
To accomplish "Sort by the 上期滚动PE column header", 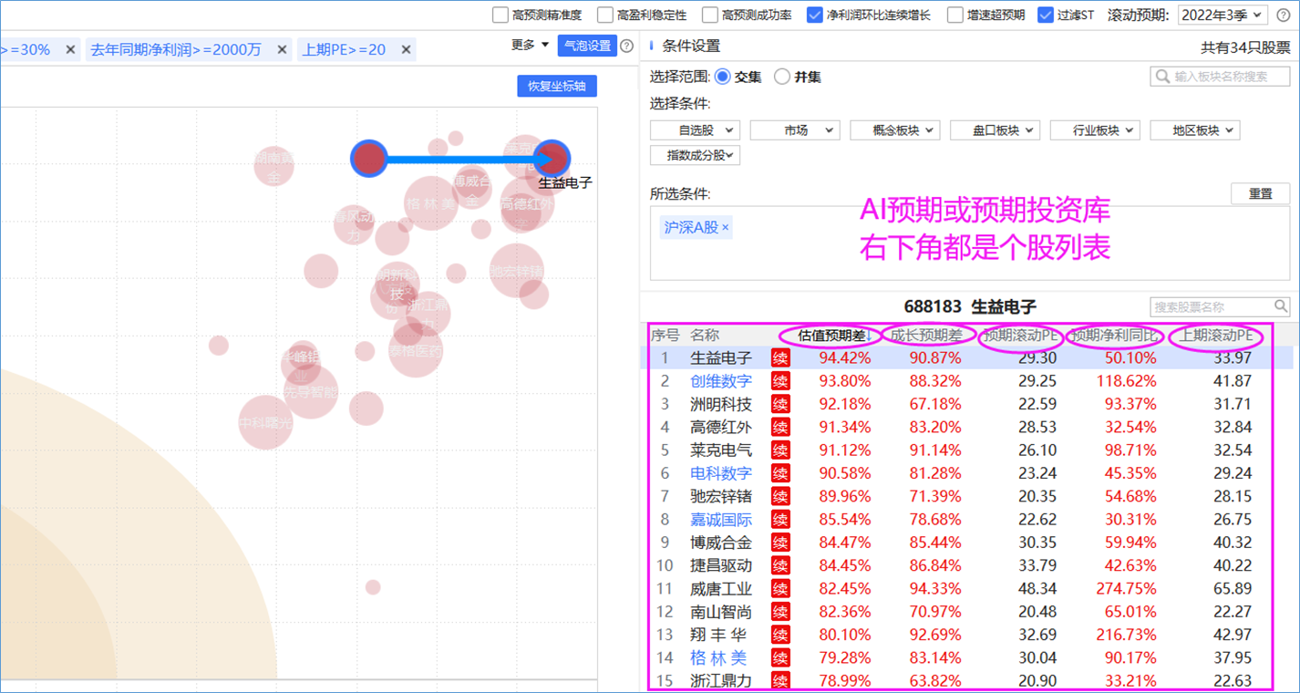I will 1215,336.
